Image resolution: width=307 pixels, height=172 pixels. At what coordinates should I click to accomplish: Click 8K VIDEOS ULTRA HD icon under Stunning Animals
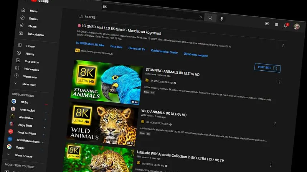click(147, 80)
